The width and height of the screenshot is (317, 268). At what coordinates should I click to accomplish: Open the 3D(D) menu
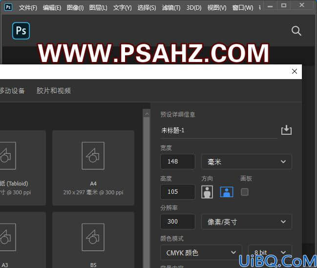coord(194,8)
